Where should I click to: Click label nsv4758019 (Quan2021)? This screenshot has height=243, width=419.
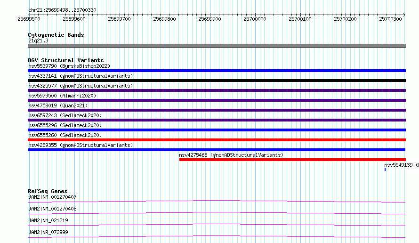(x=58, y=105)
